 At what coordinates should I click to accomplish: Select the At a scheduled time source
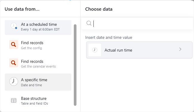click(38, 27)
